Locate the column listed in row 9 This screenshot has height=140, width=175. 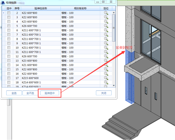106,43
